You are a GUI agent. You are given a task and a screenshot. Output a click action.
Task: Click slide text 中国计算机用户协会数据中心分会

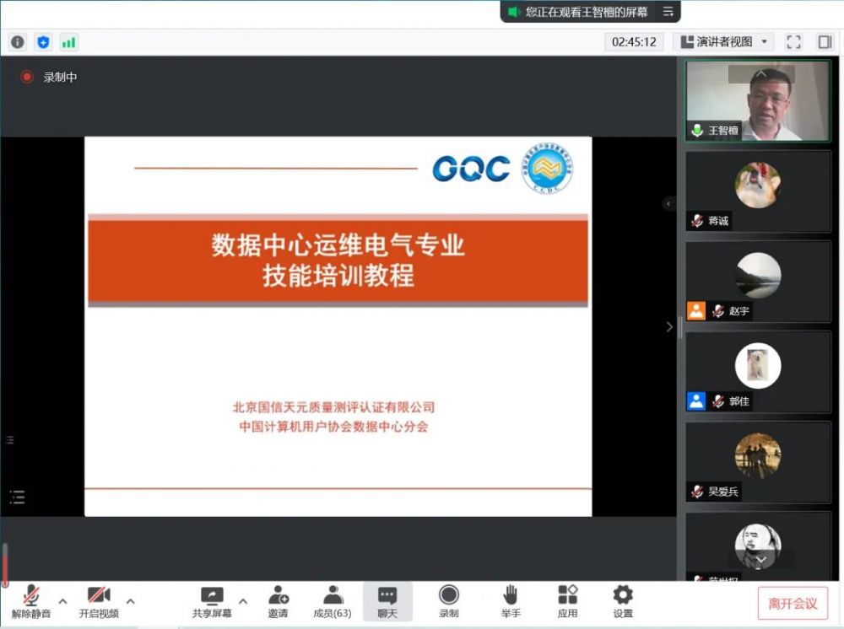[x=333, y=427]
